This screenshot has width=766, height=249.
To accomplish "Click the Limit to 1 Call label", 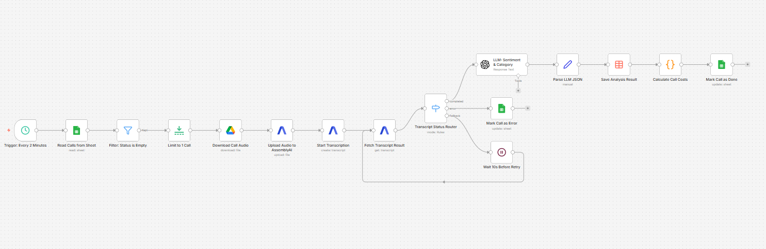I will (x=179, y=146).
